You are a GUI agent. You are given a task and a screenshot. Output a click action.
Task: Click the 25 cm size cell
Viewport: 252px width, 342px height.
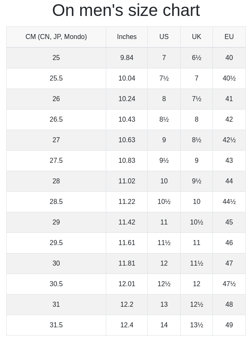click(x=56, y=58)
